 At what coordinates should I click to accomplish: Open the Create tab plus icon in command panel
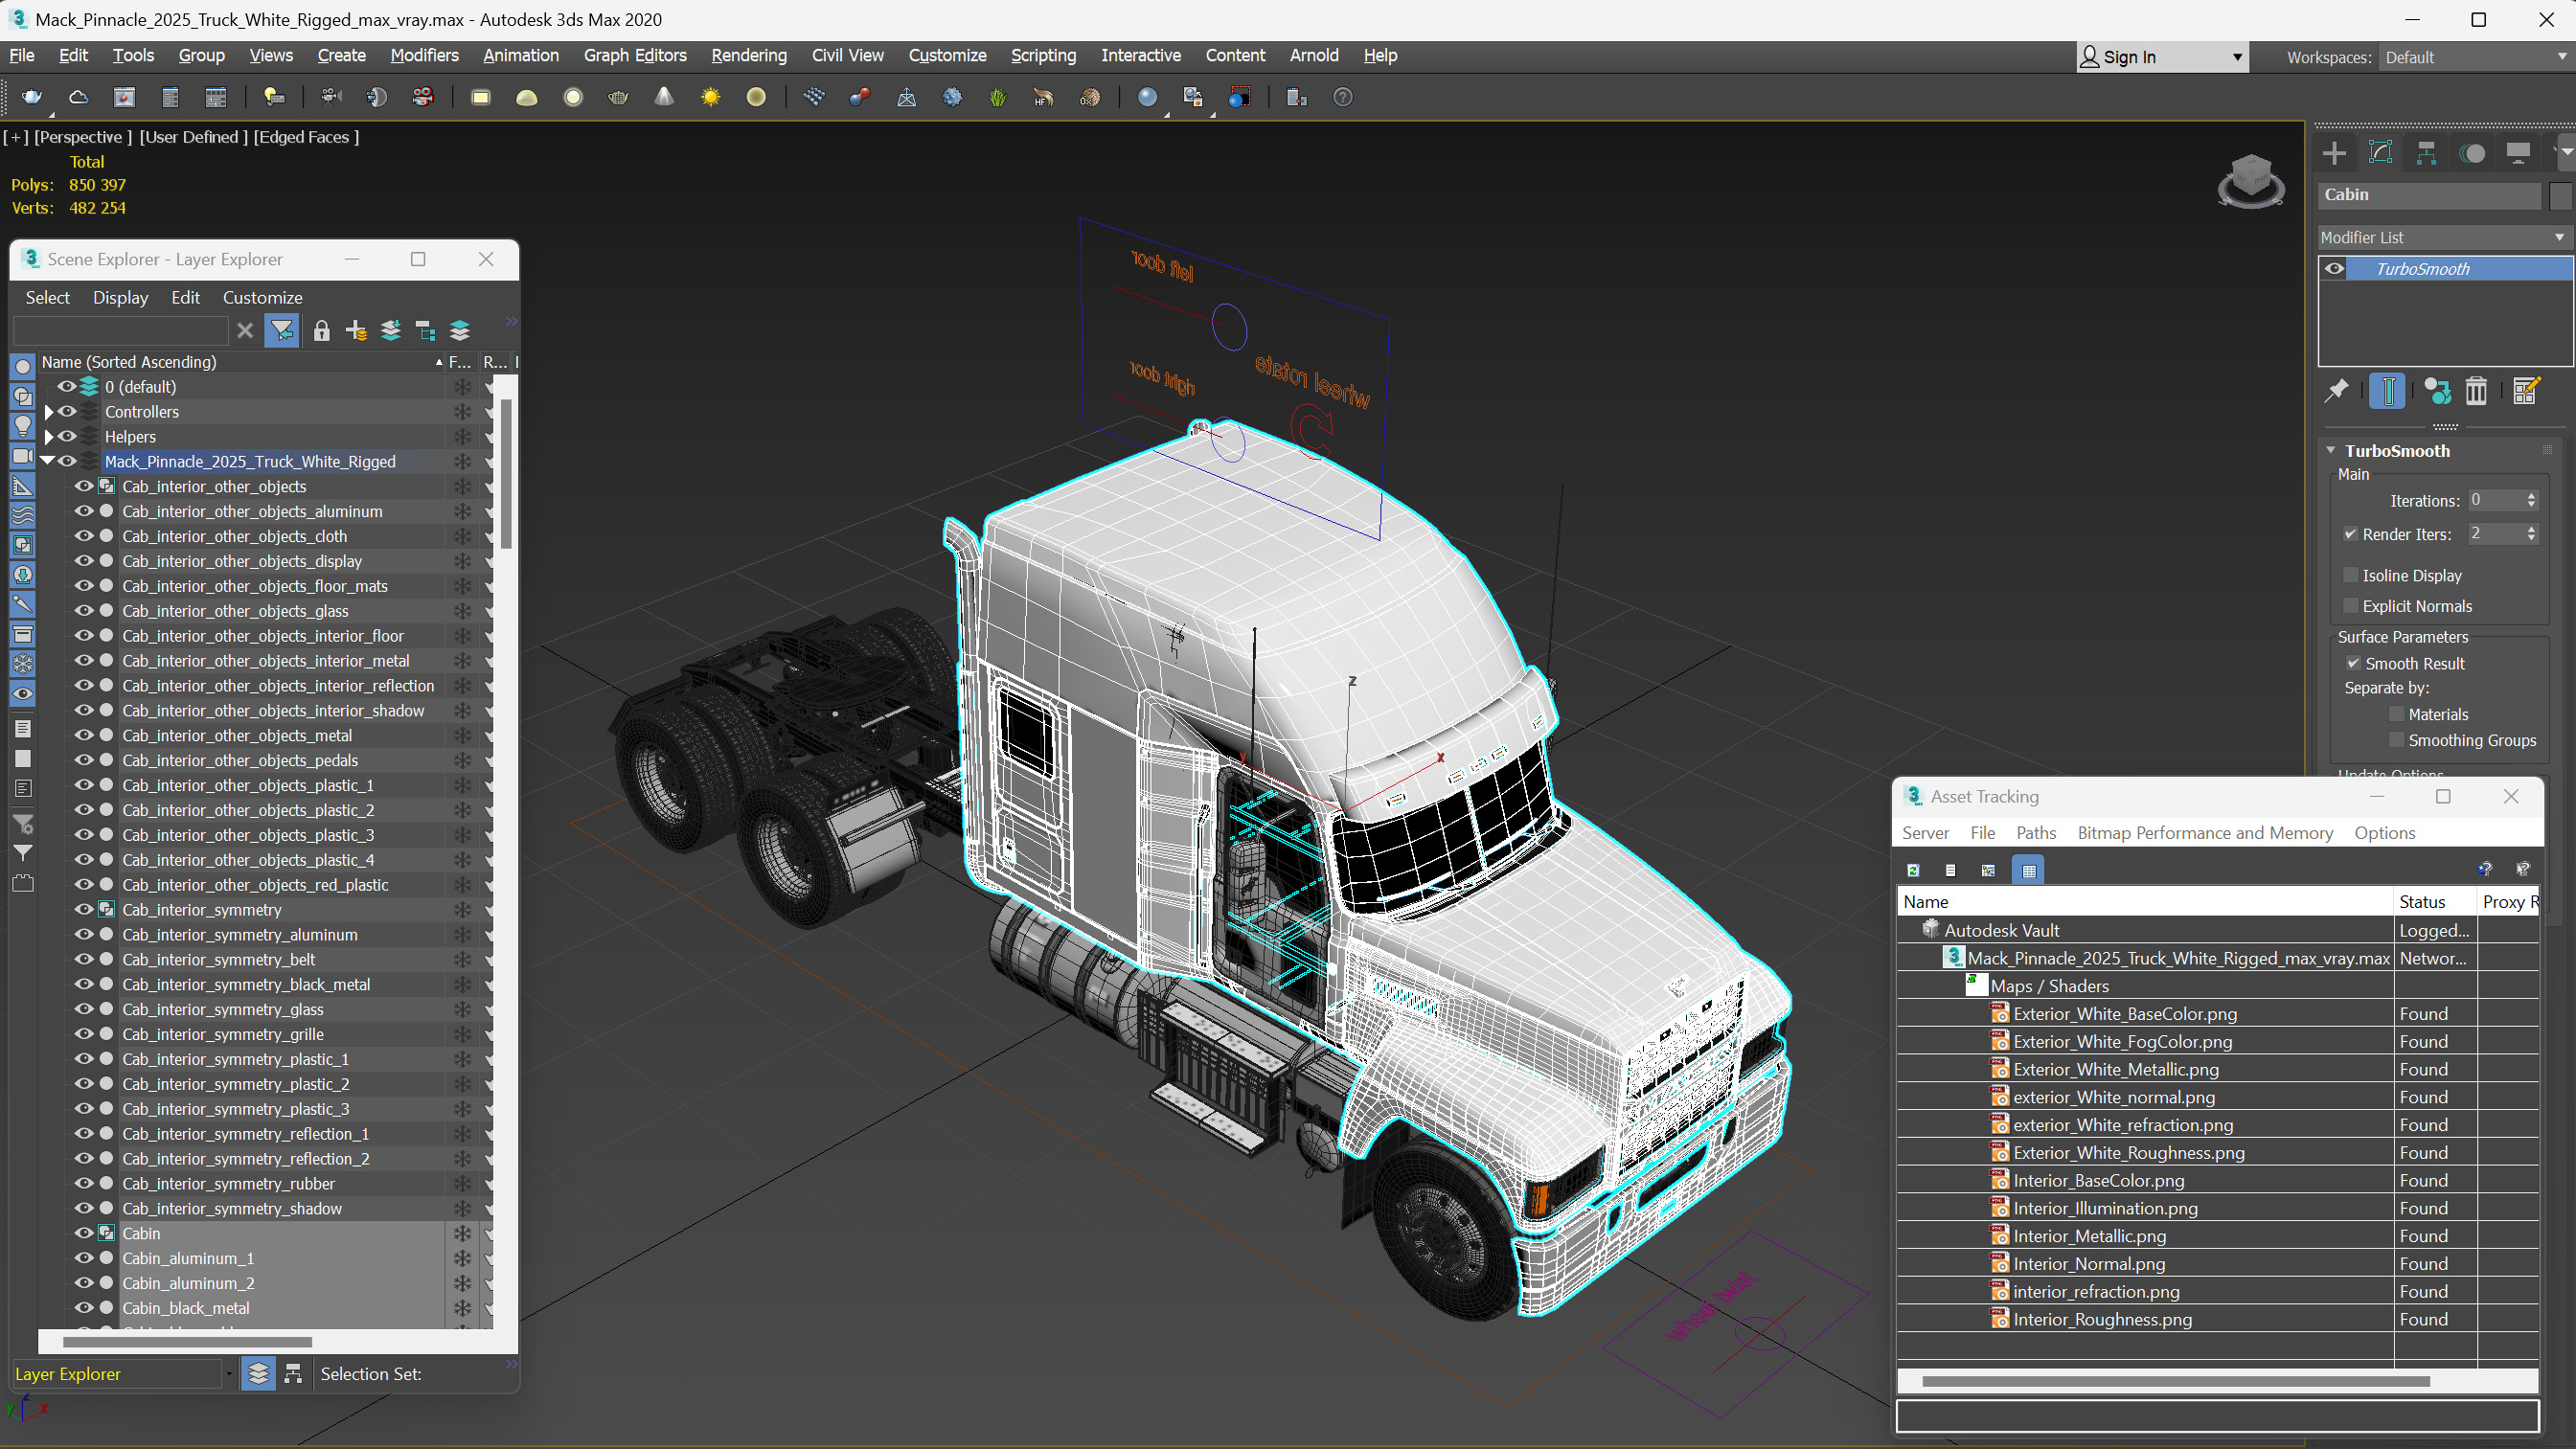(x=2335, y=153)
